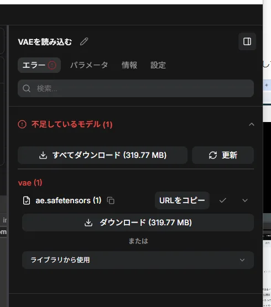Collapse the 不足しているモデル section chevron
This screenshot has width=271, height=307.
click(252, 124)
